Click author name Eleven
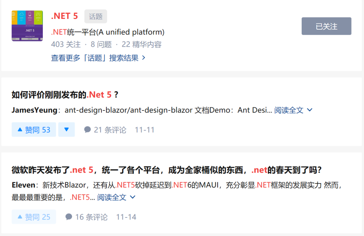Viewport: 364px width, 236px height. [x=24, y=185]
